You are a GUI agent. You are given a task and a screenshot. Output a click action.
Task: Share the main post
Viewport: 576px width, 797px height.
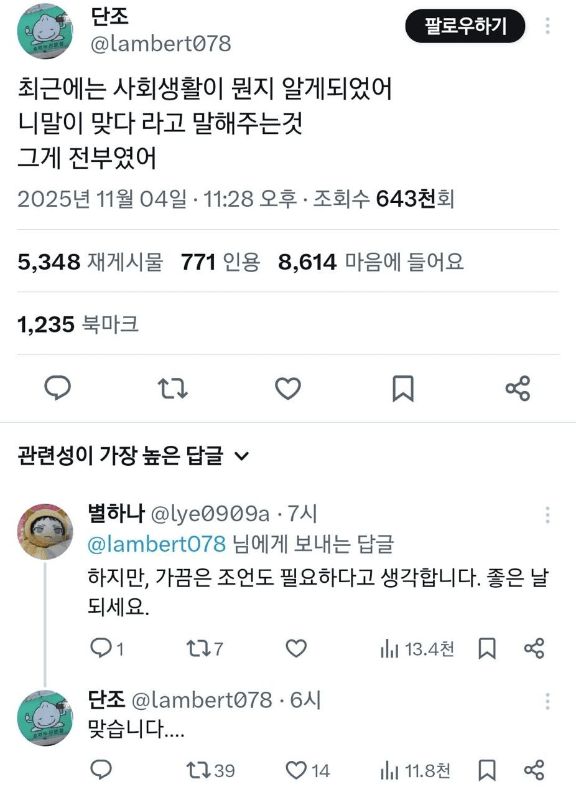pyautogui.click(x=518, y=389)
